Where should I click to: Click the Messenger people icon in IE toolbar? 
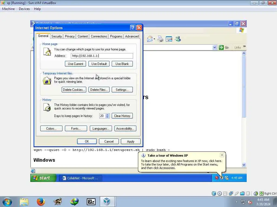[178, 39]
